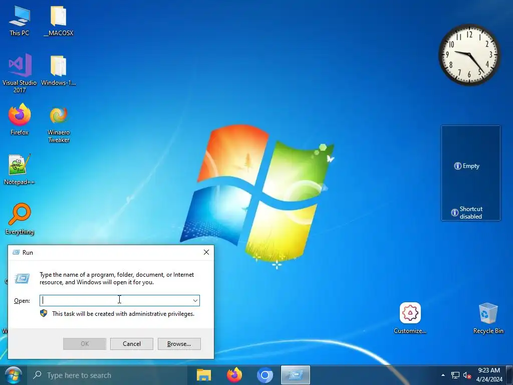Select the Notepad++ desktop shortcut

[x=20, y=169]
